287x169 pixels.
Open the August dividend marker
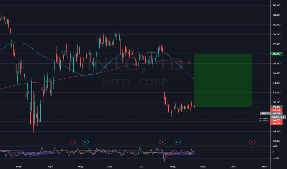click(177, 142)
